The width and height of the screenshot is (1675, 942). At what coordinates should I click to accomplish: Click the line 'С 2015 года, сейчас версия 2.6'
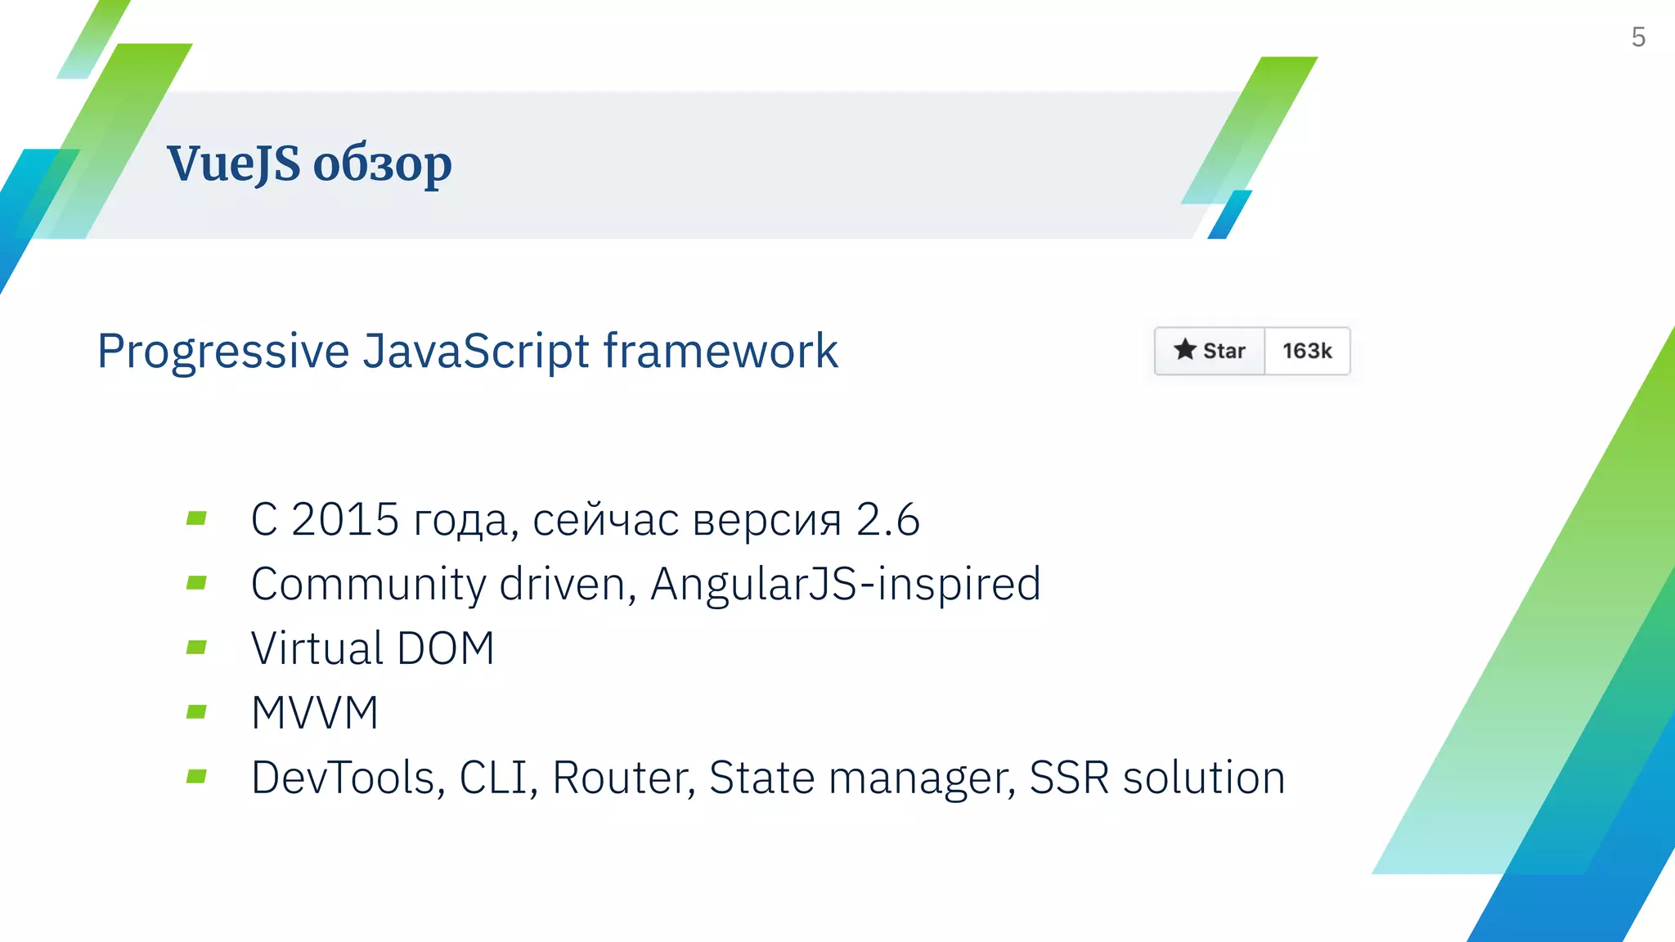tap(586, 519)
